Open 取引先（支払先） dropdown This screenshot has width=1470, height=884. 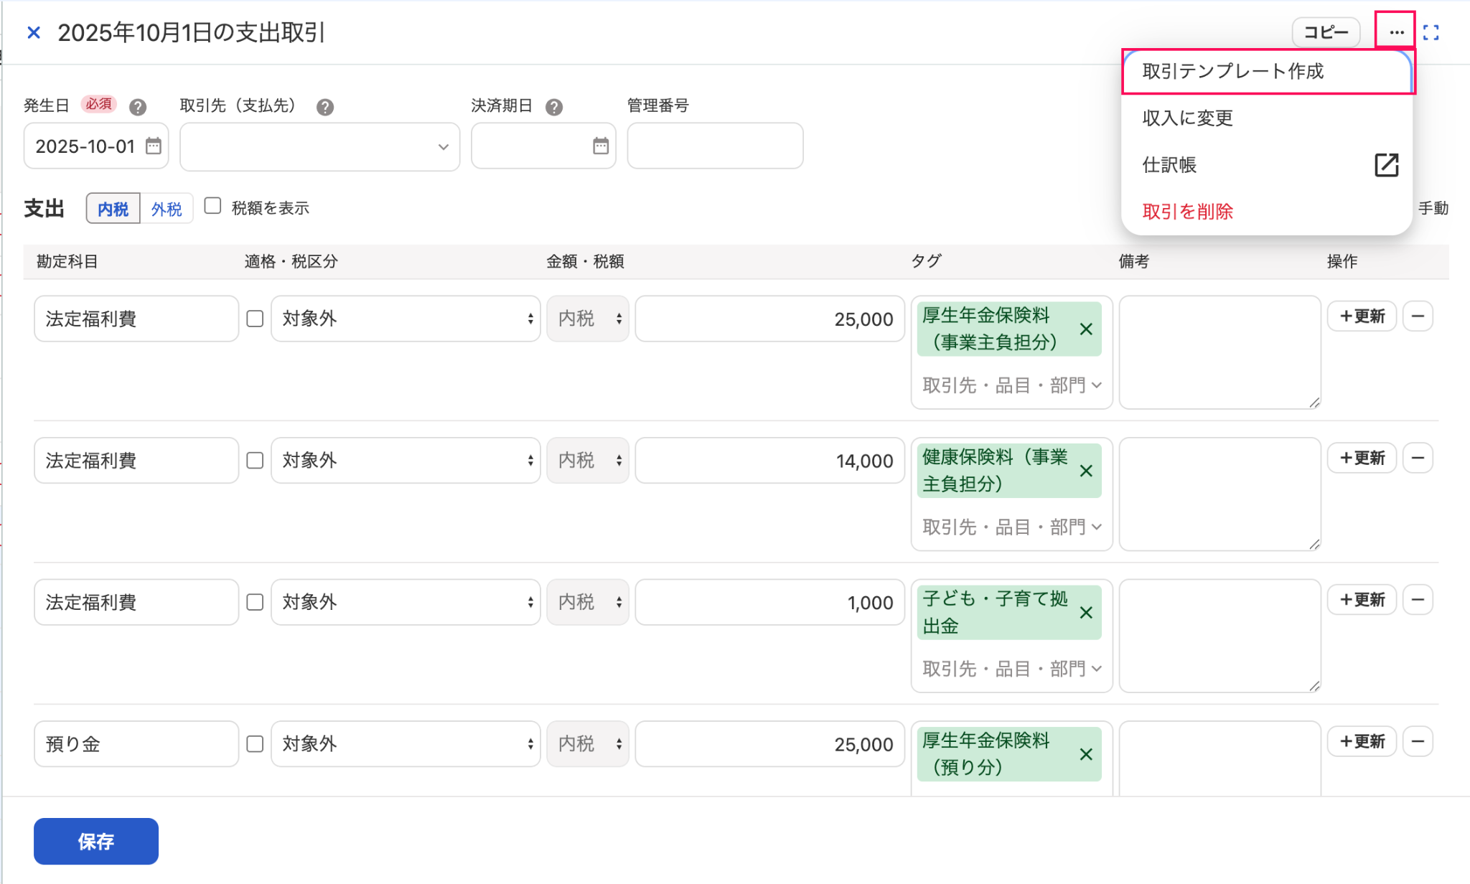coord(319,146)
